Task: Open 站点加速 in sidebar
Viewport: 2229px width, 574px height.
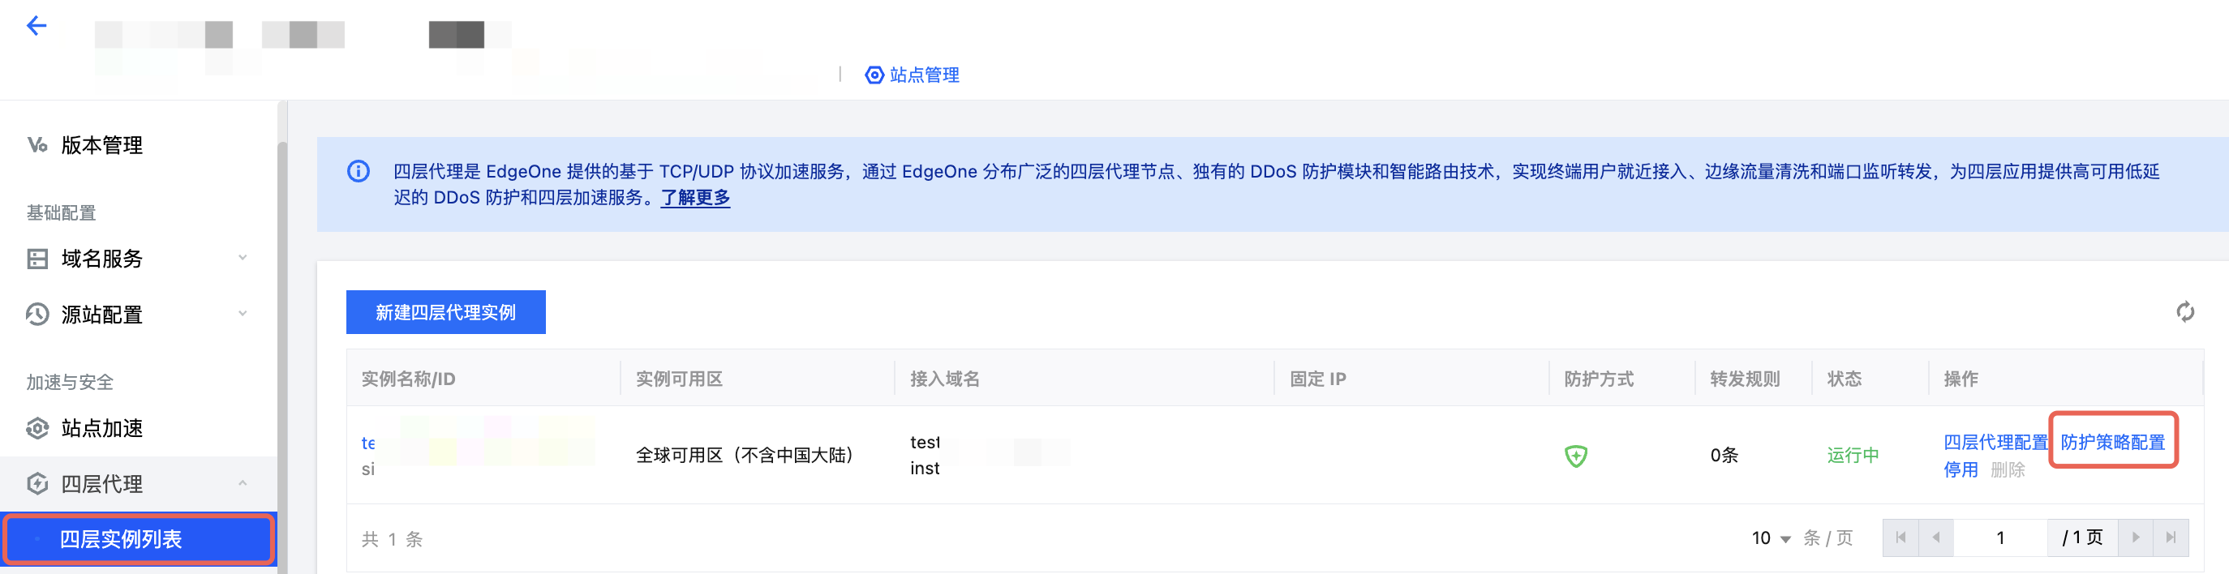Action: click(x=102, y=428)
